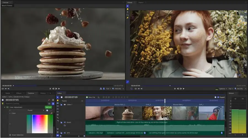Click the blue slash icon below the Viewer tools
248x138 pixels.
coord(128,82)
